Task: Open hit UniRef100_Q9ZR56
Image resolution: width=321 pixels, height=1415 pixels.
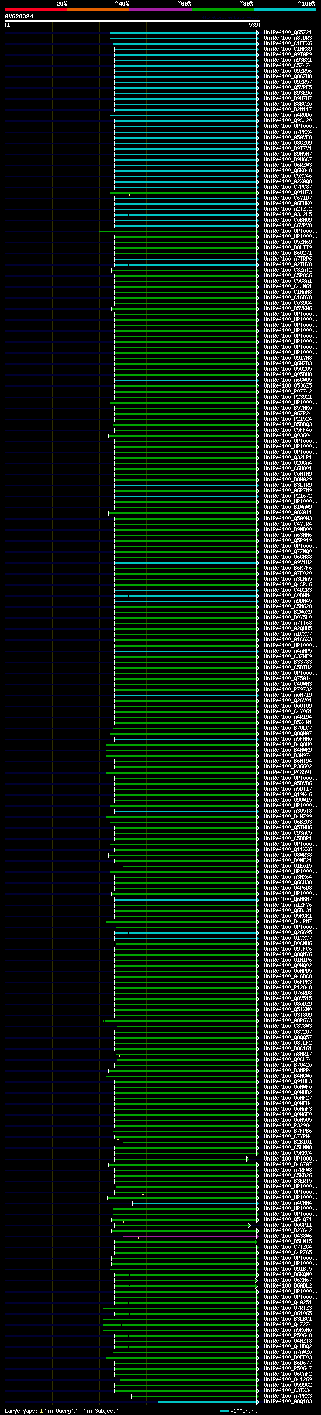Action: click(287, 71)
